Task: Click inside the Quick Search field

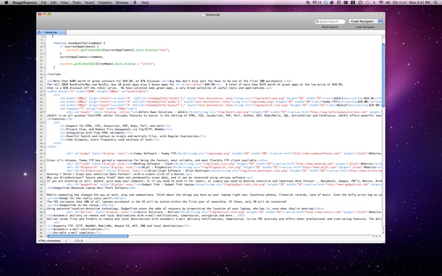Action: (330, 22)
